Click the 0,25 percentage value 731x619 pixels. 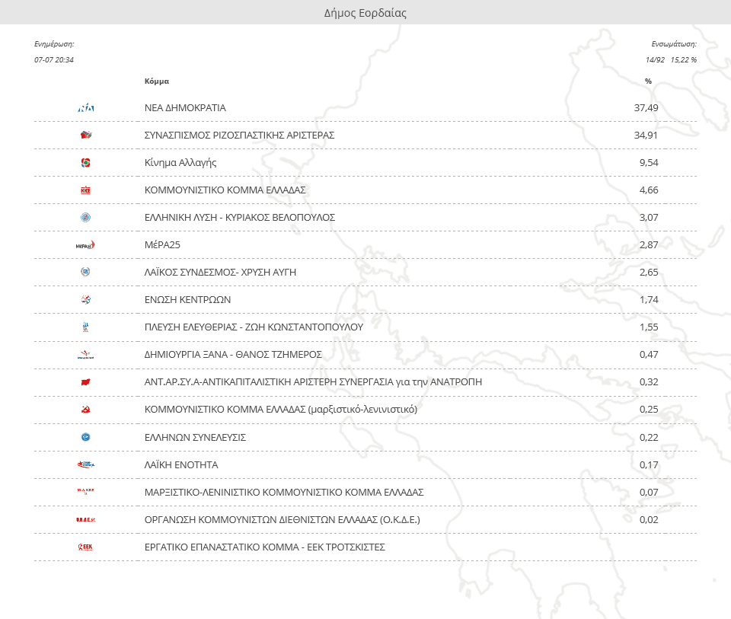(x=649, y=410)
